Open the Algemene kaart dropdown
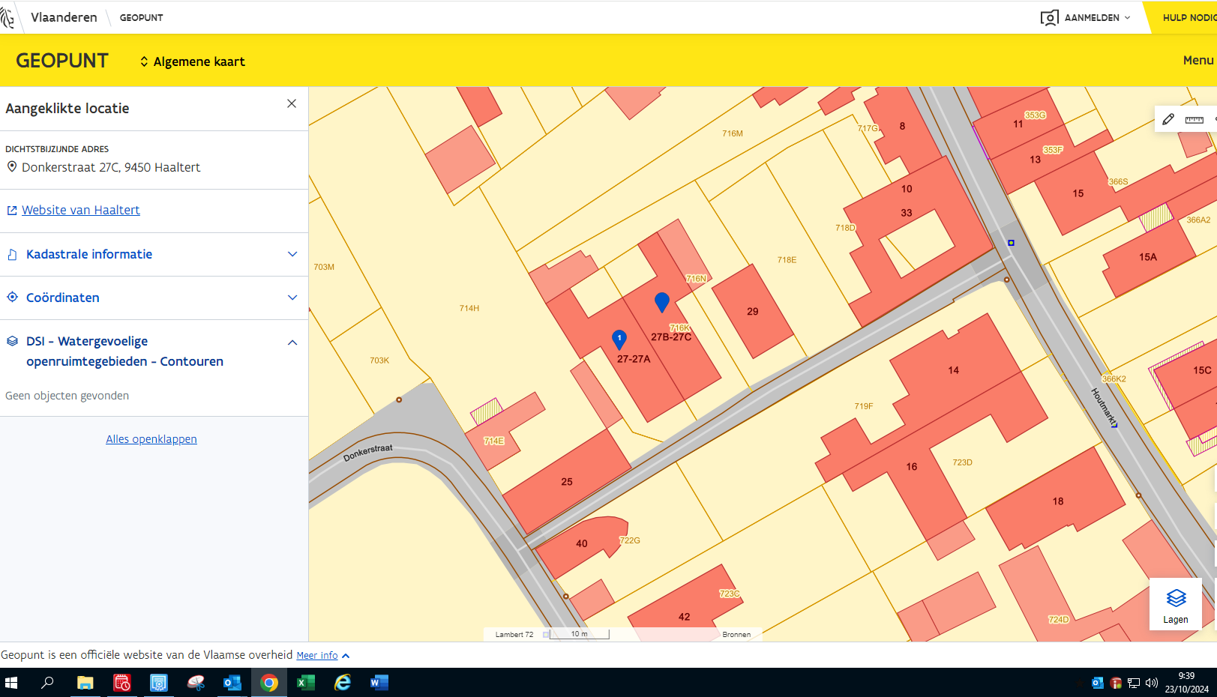 (193, 61)
